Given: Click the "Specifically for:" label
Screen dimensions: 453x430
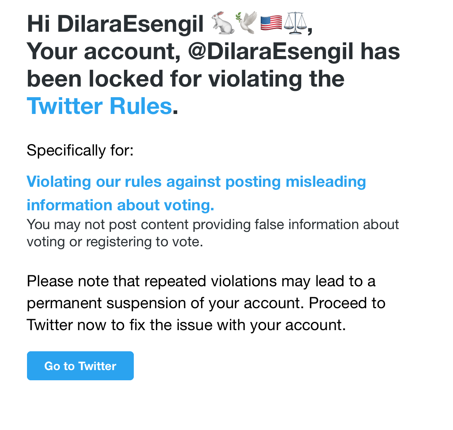Looking at the screenshot, I should coord(80,150).
